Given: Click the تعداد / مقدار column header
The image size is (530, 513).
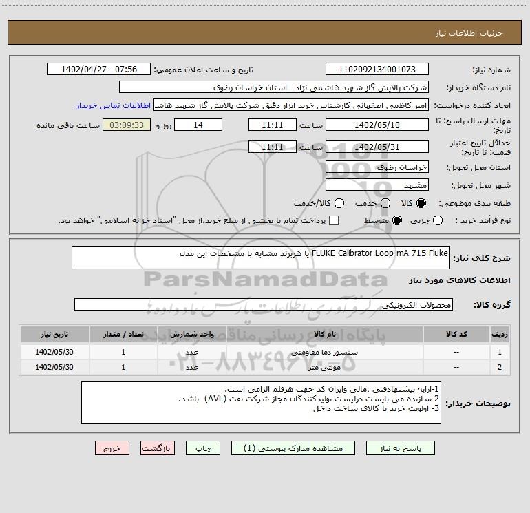Looking at the screenshot, I should click(123, 334).
